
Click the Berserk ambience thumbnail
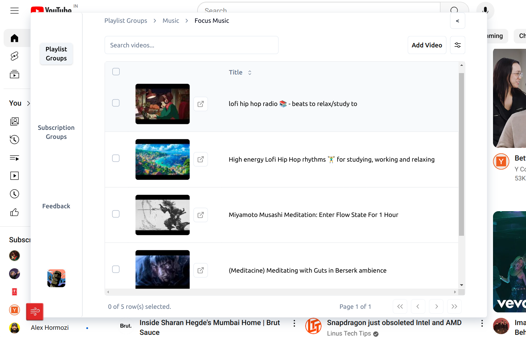pyautogui.click(x=162, y=269)
